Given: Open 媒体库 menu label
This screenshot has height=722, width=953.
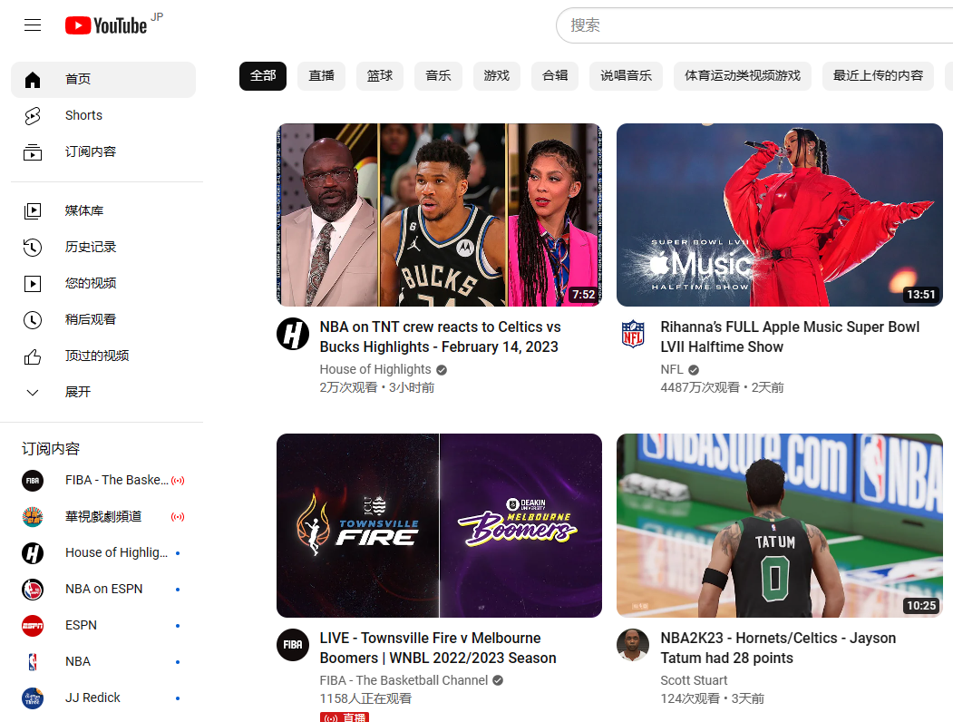Looking at the screenshot, I should point(84,211).
